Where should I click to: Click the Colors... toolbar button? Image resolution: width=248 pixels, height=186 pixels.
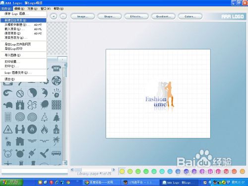point(190,16)
